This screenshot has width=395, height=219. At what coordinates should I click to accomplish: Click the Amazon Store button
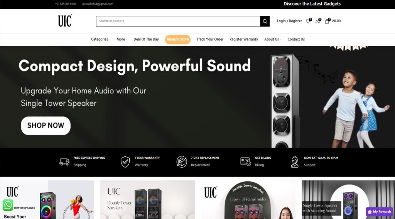pyautogui.click(x=177, y=40)
